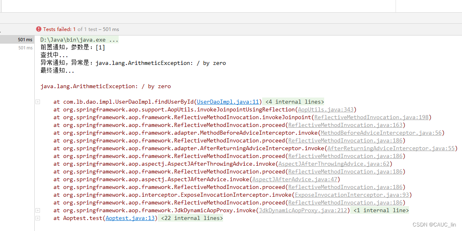This screenshot has height=231, width=462.
Task: Open the AopUtils.java:343 link
Action: coord(325,109)
